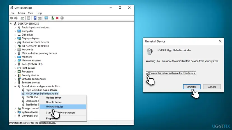Click the Back arrow in Device Manager toolbar
Viewport: 232px width, 130px height.
[11, 18]
